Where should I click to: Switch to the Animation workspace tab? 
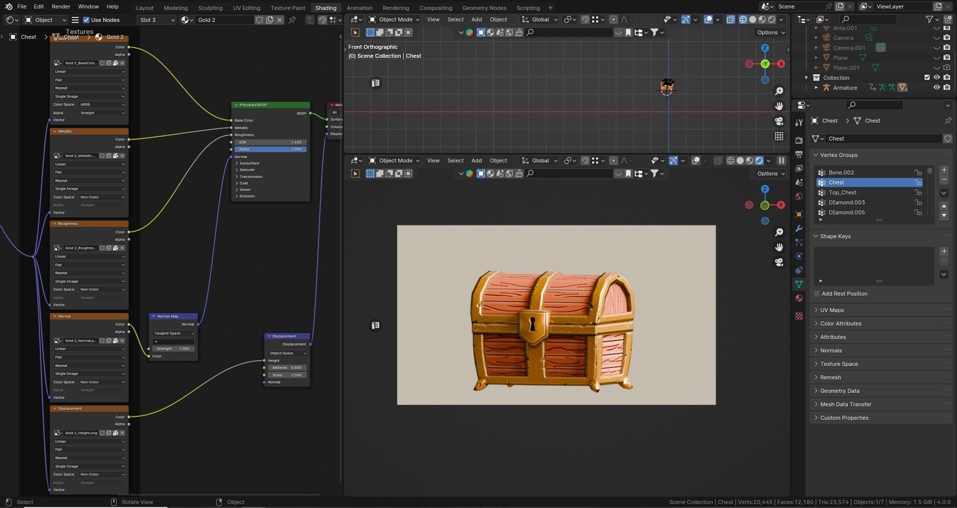pos(359,8)
